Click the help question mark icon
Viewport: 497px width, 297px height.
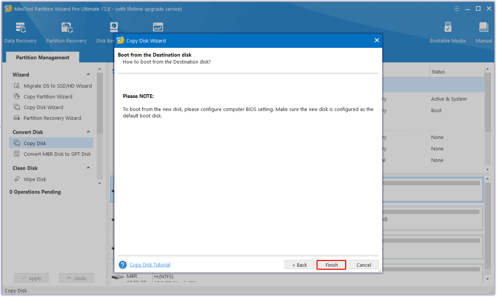(x=122, y=265)
